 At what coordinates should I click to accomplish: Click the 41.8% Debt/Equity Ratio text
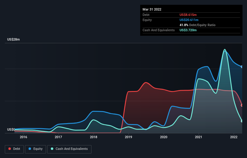coord(198,25)
